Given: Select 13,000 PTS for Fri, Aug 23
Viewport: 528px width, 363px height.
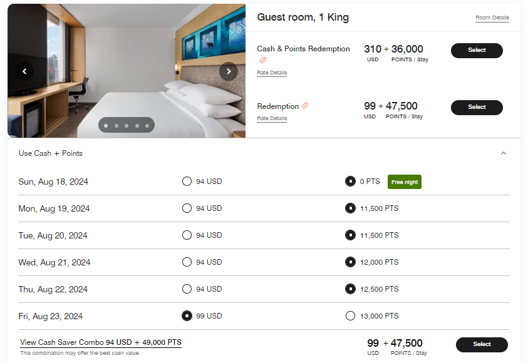Looking at the screenshot, I should point(351,315).
